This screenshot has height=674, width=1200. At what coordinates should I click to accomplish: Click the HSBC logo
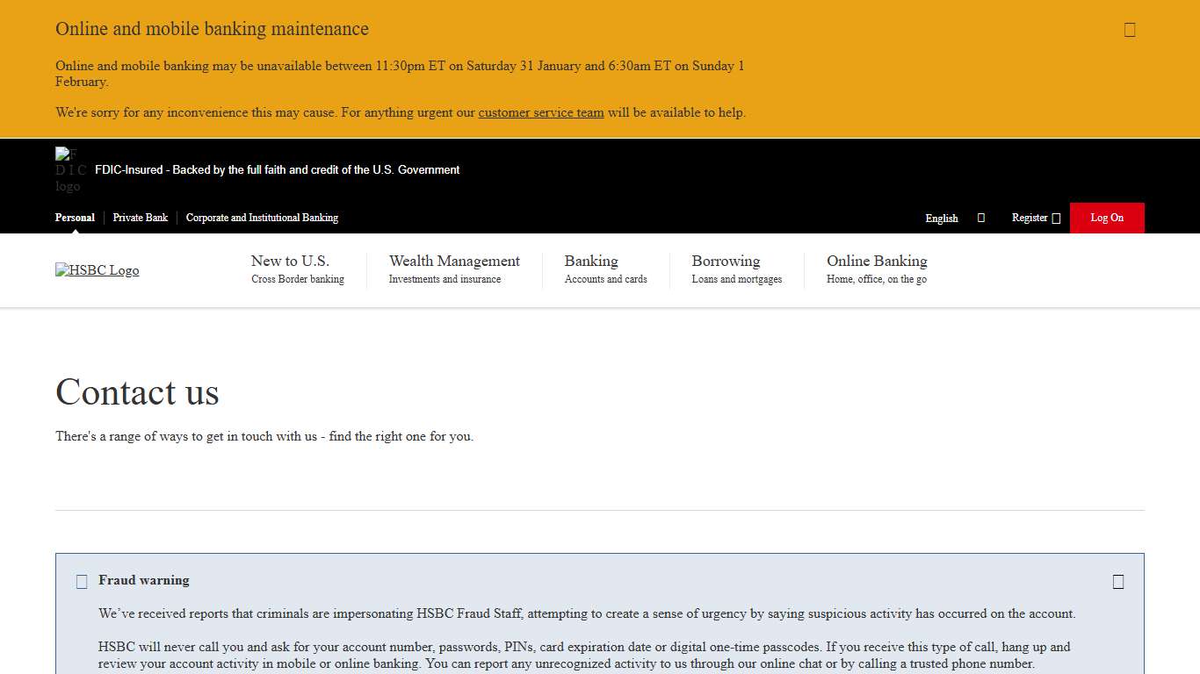pyautogui.click(x=97, y=270)
